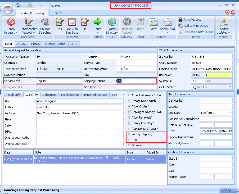Select the Article radio button
This screenshot has height=194, width=239.
(x=87, y=57)
